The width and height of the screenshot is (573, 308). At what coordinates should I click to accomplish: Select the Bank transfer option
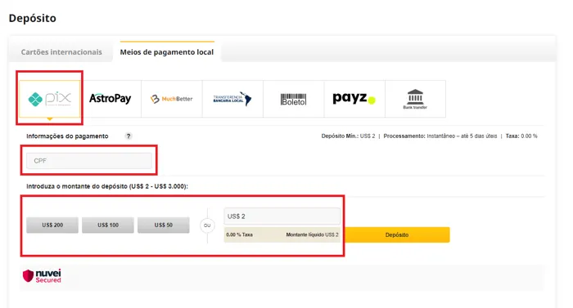point(415,99)
